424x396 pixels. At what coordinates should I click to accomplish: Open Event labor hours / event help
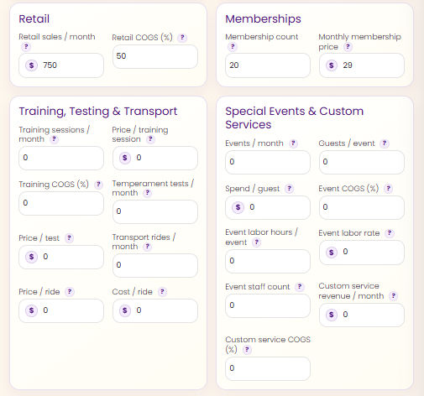[256, 242]
